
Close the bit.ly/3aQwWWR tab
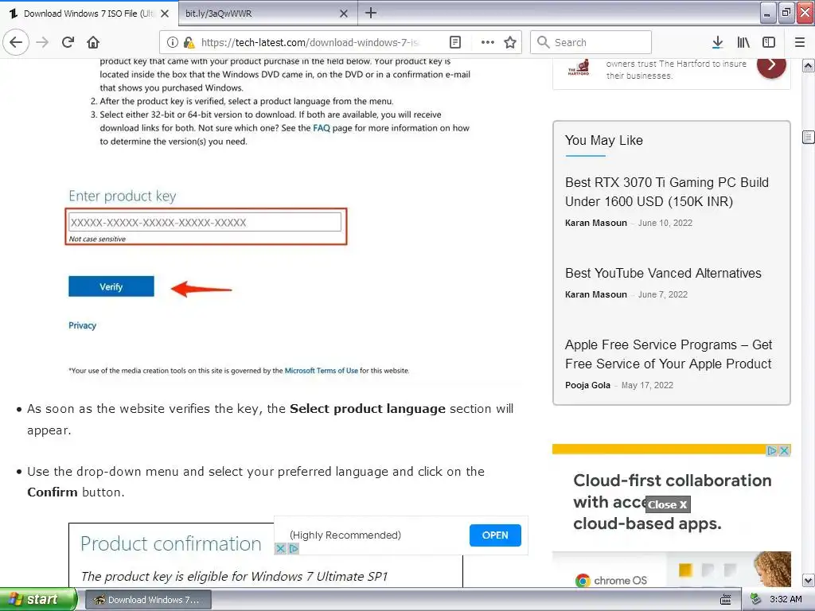[x=344, y=14]
